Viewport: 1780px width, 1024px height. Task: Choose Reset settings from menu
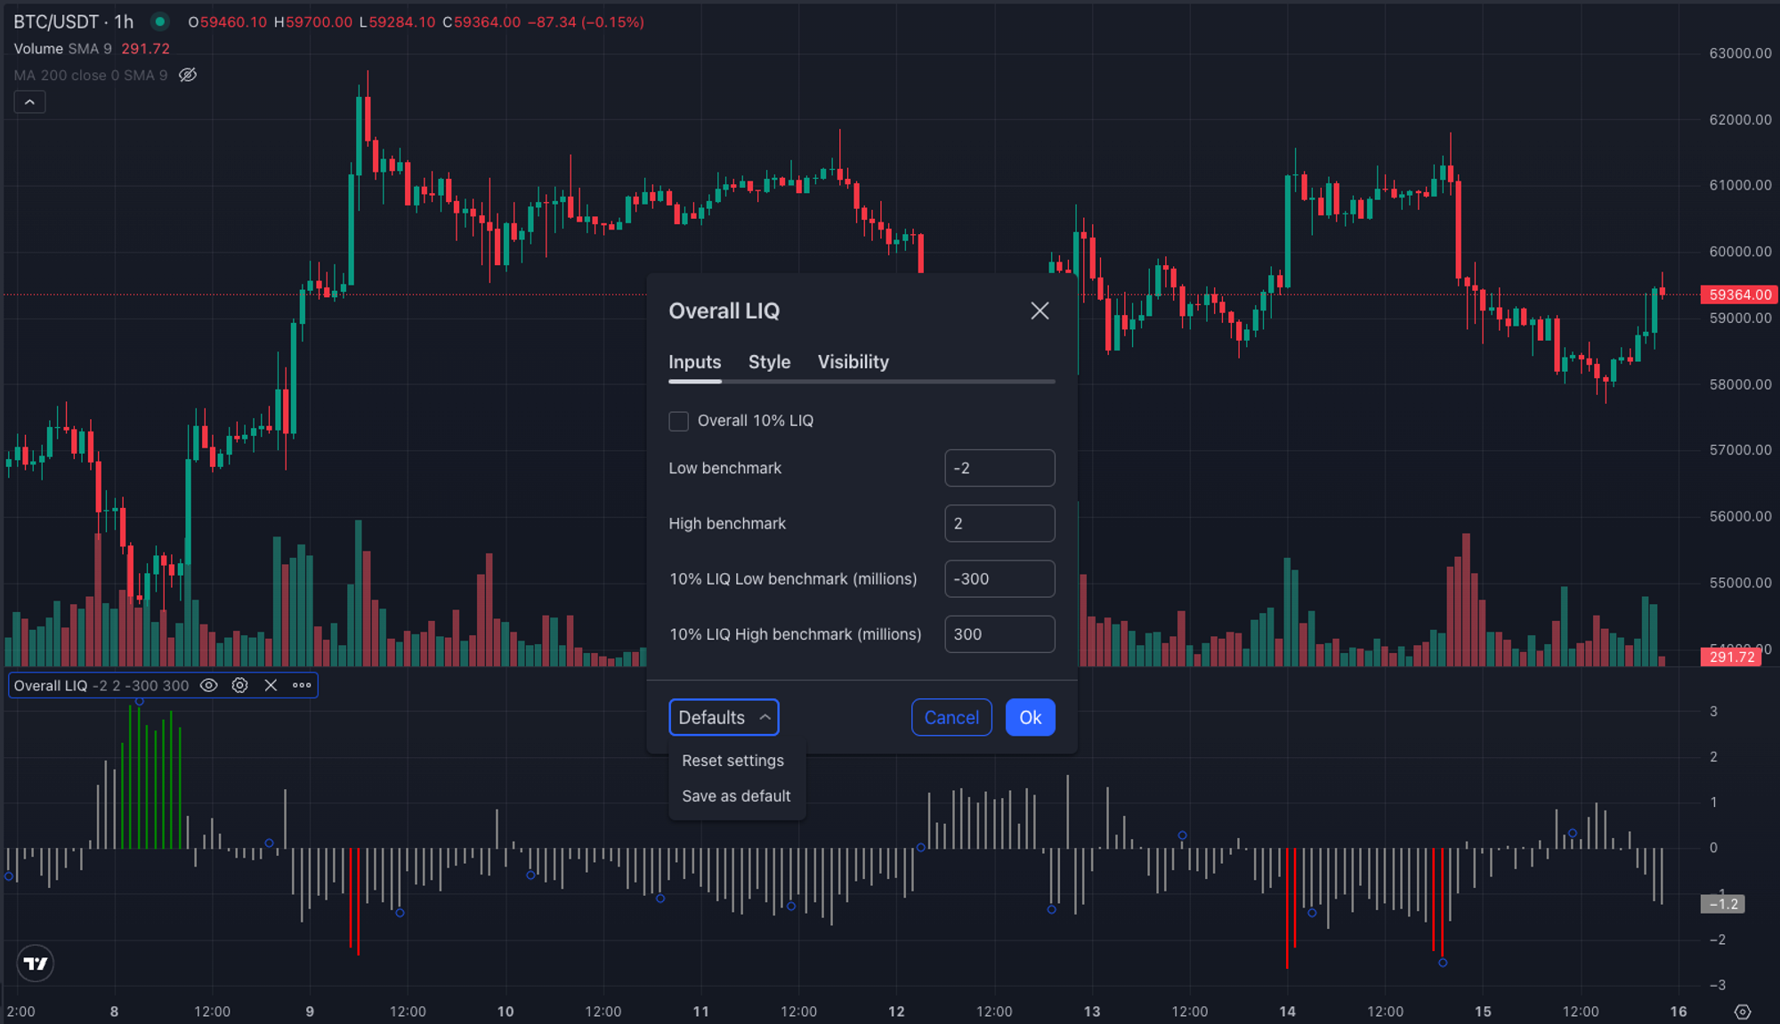tap(732, 761)
